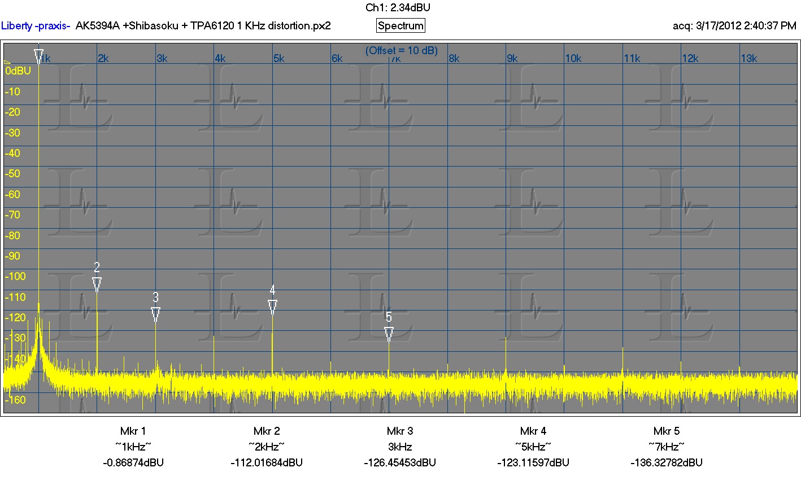The height and width of the screenshot is (498, 801).
Task: Select marker 5 triangle on 7kHz harmonic
Action: pyautogui.click(x=389, y=334)
